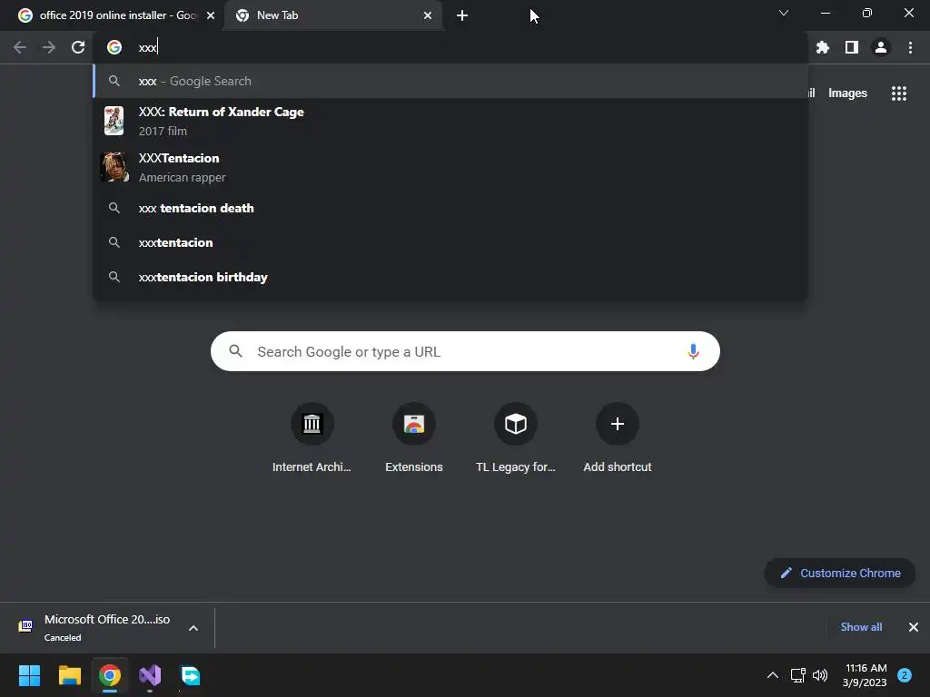The height and width of the screenshot is (697, 930).
Task: Open Chrome three-dot menu
Action: (910, 47)
